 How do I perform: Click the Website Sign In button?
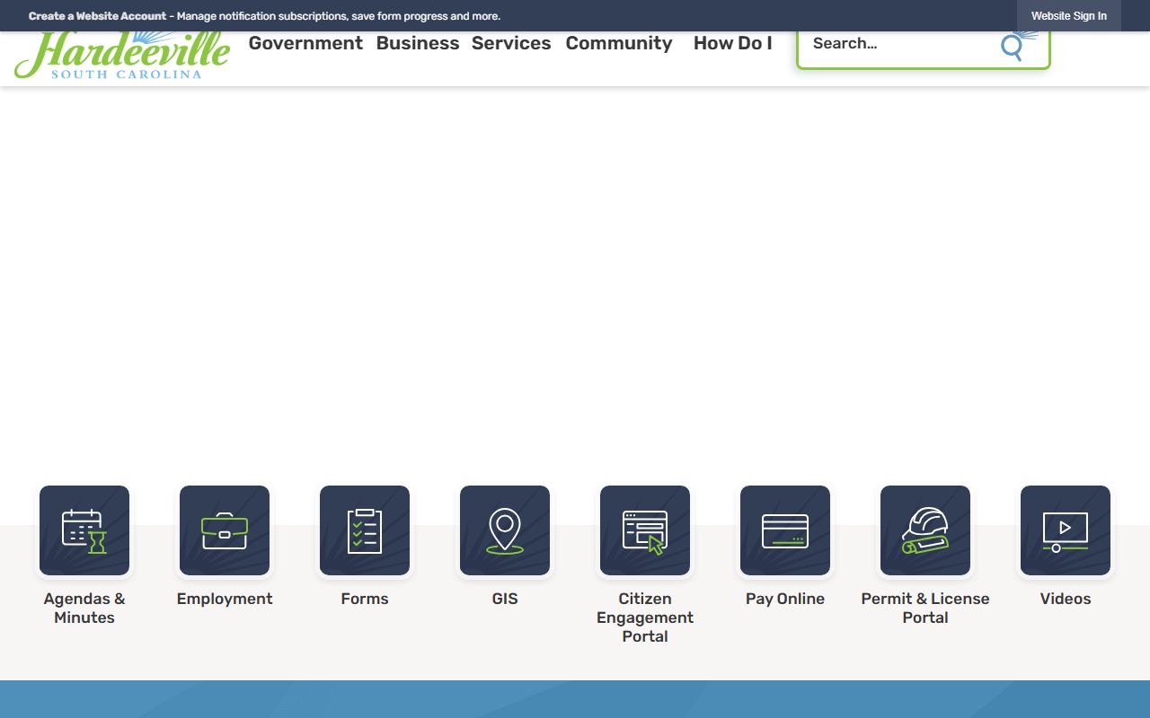click(x=1069, y=16)
